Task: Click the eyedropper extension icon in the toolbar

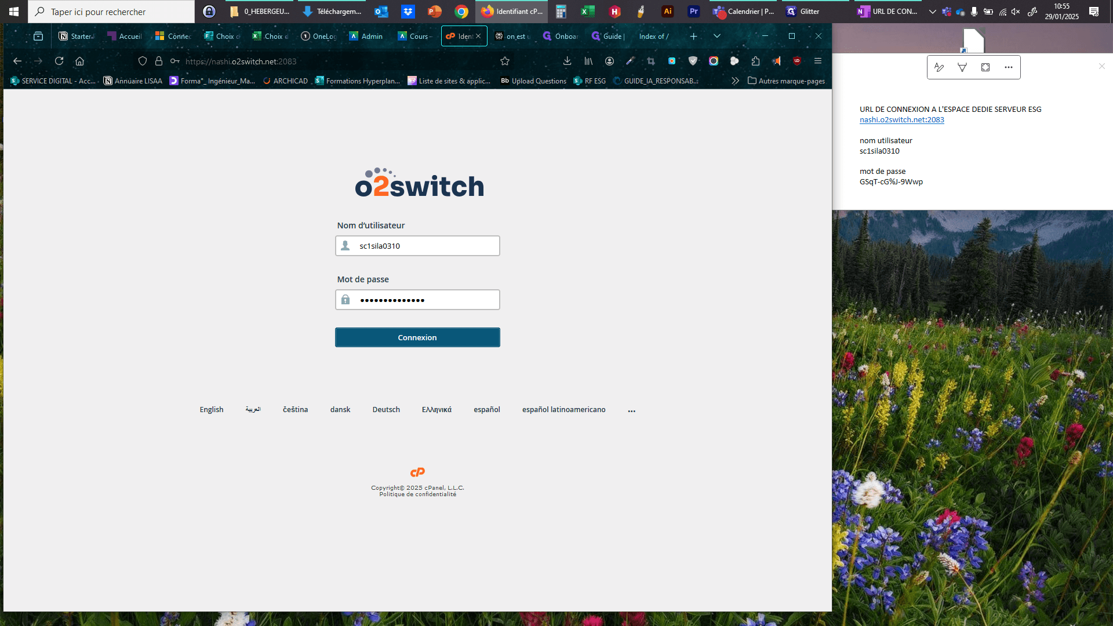Action: pyautogui.click(x=630, y=61)
